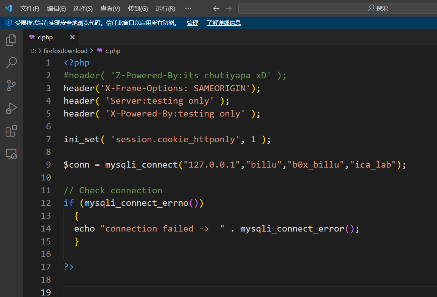The width and height of the screenshot is (437, 297).
Task: Click the ini_set function call
Action: [x=82, y=139]
